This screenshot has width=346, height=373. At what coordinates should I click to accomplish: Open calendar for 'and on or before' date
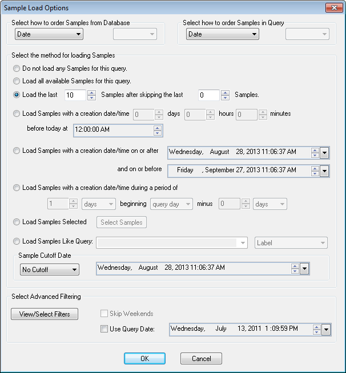click(325, 171)
